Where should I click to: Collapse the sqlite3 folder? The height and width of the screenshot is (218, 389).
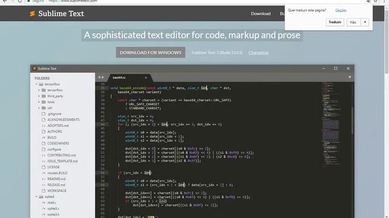pos(36,197)
